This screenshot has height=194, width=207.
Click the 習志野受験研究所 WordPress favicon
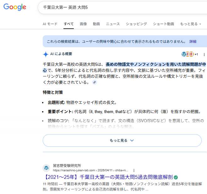pyautogui.click(x=46, y=168)
